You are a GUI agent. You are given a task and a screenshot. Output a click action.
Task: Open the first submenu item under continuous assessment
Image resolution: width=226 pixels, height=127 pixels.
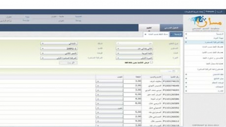point(212,47)
